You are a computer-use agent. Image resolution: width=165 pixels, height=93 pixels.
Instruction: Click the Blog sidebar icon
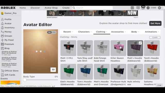2,48
